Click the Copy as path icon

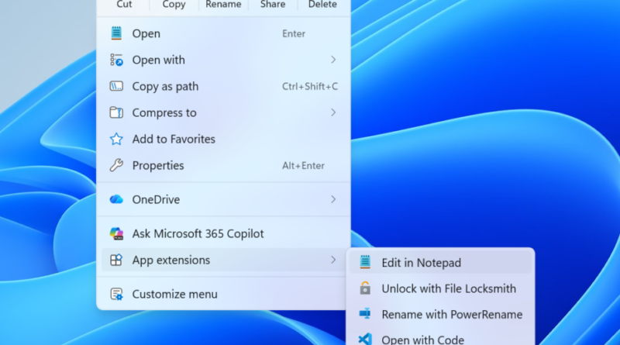pos(116,86)
